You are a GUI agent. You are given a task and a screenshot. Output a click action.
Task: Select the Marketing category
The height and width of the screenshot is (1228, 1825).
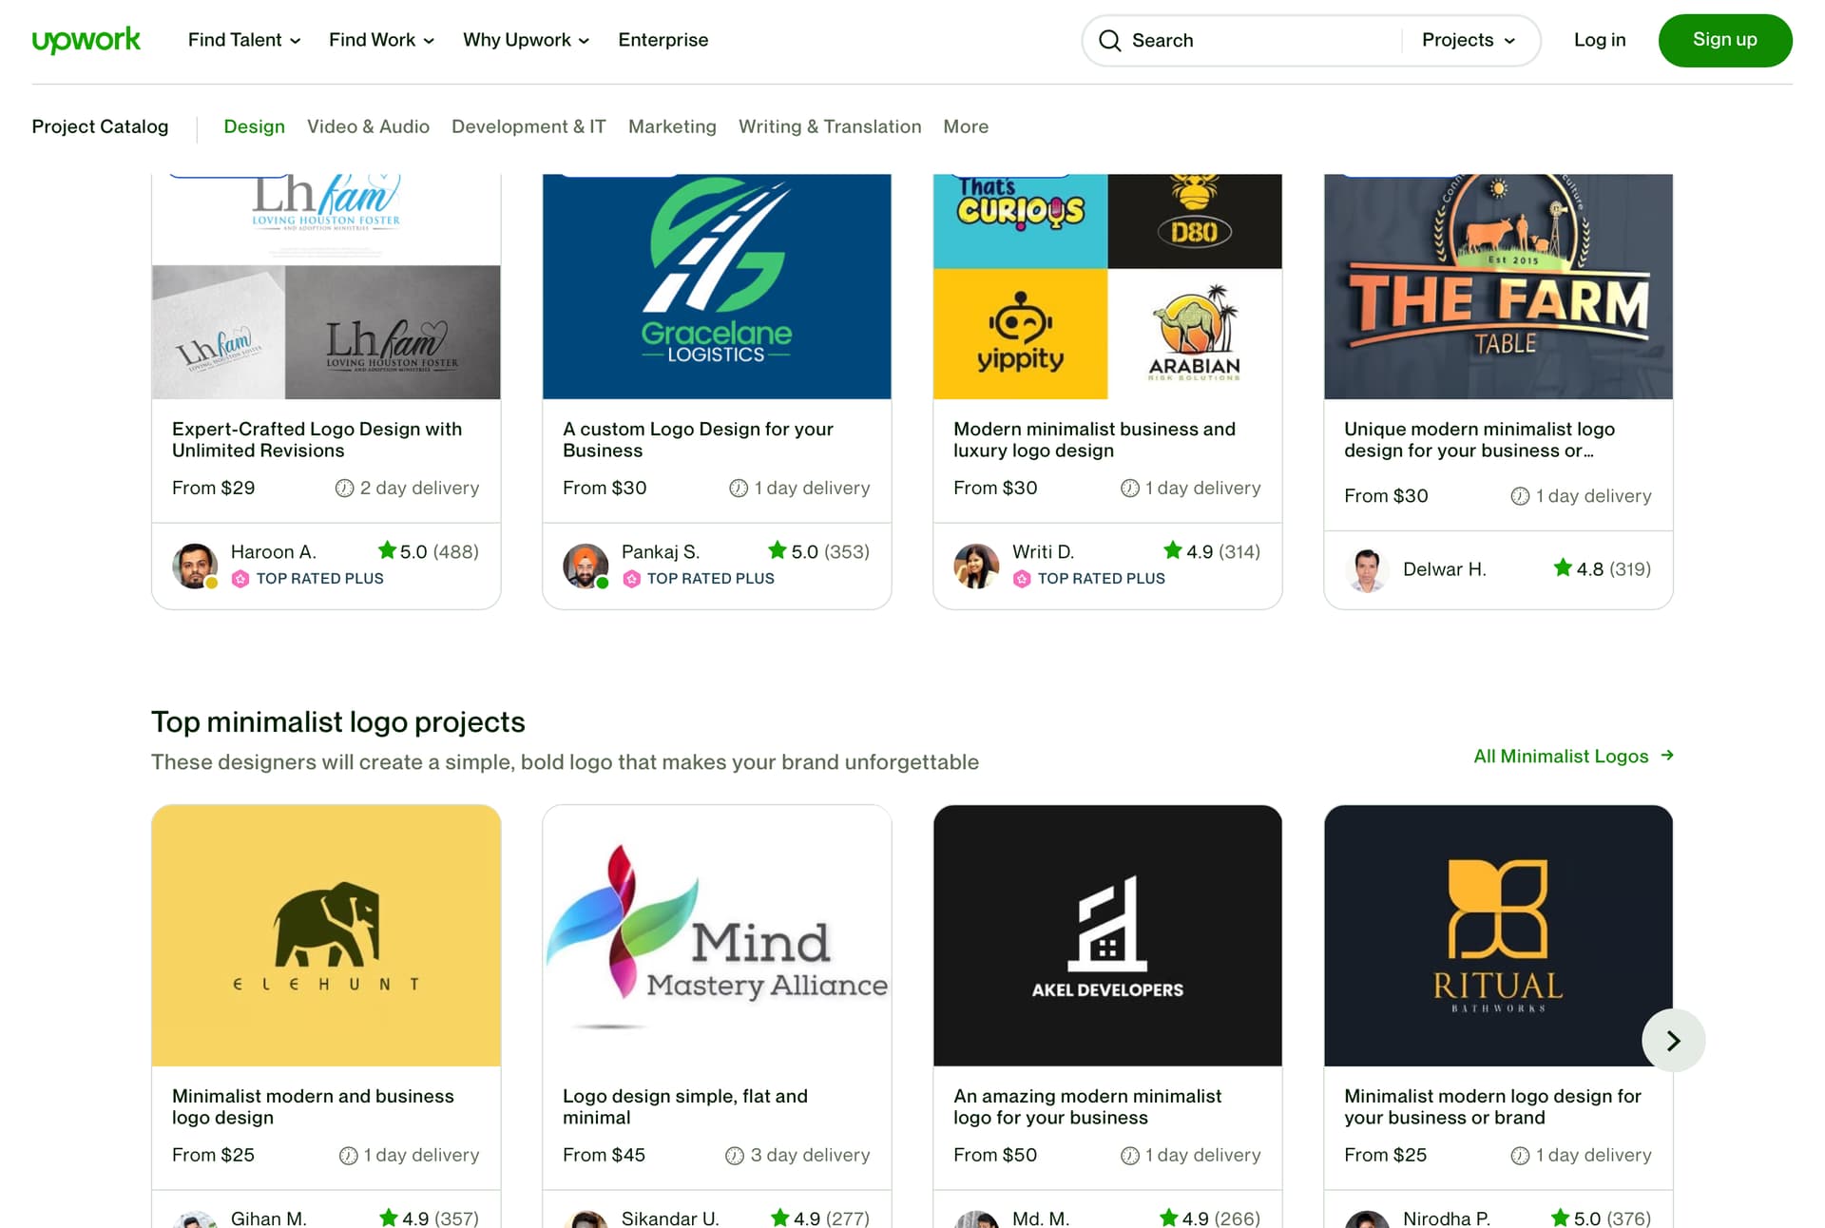672,126
